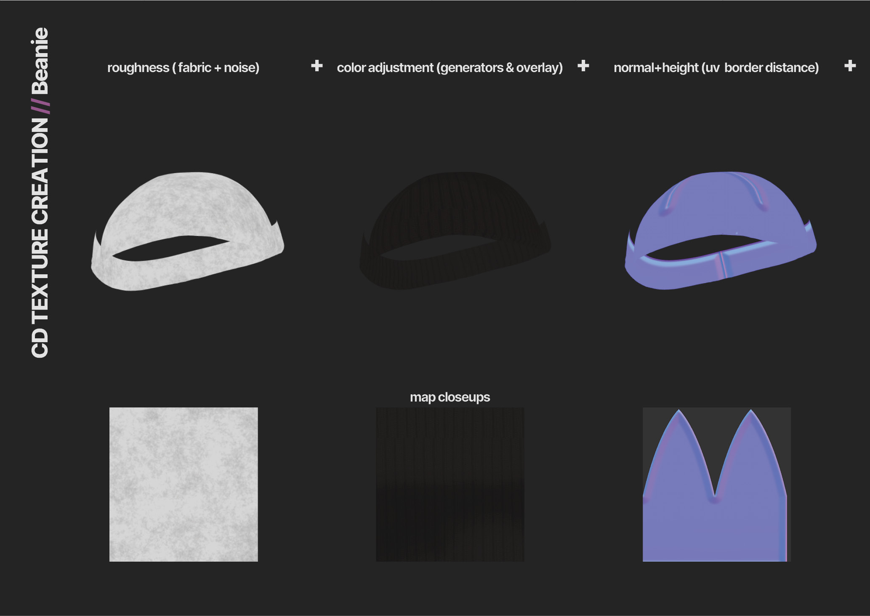The width and height of the screenshot is (870, 616).
Task: Click the plus sign after color adjustment label
Action: tap(583, 66)
